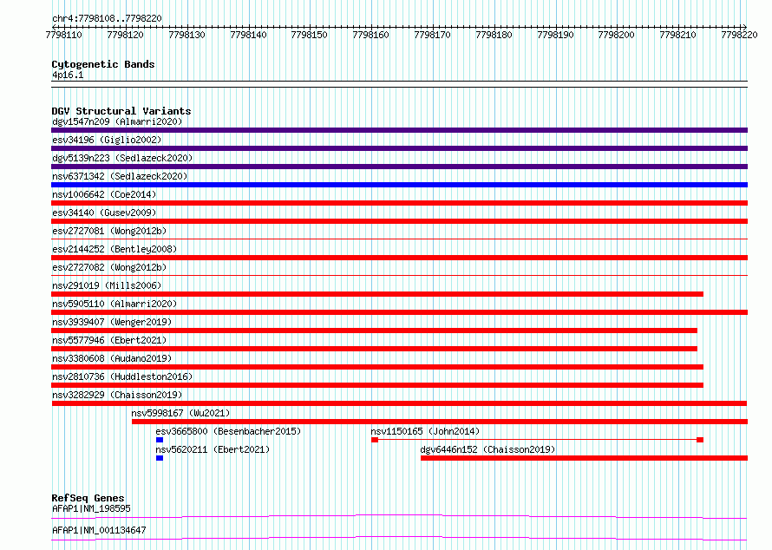
Task: Open the esv2727082 (Wong2012b) variant label
Action: [109, 267]
